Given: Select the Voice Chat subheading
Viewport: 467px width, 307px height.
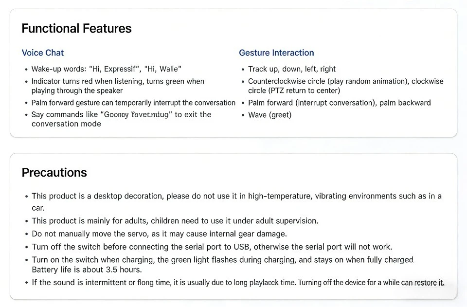Looking at the screenshot, I should tap(43, 53).
